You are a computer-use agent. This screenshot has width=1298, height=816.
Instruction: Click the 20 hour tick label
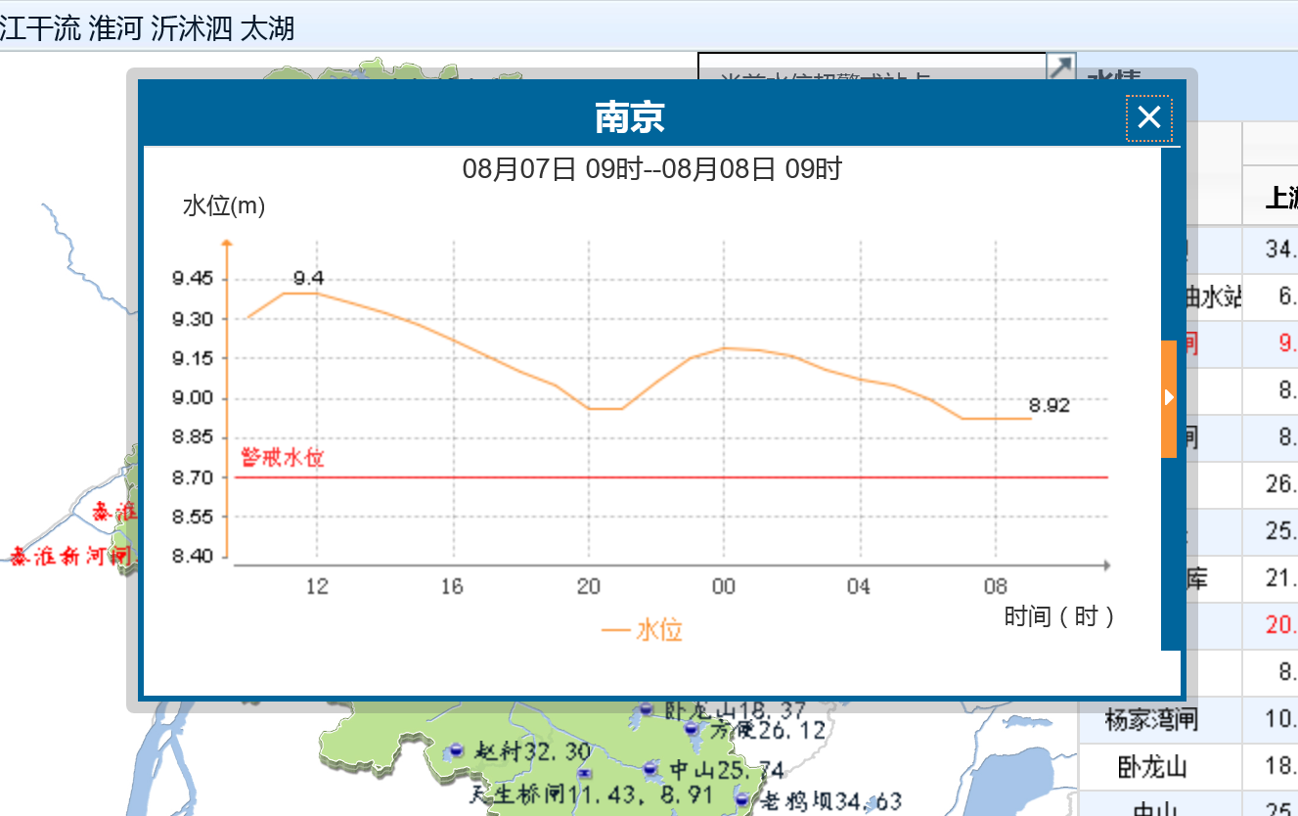pos(588,587)
